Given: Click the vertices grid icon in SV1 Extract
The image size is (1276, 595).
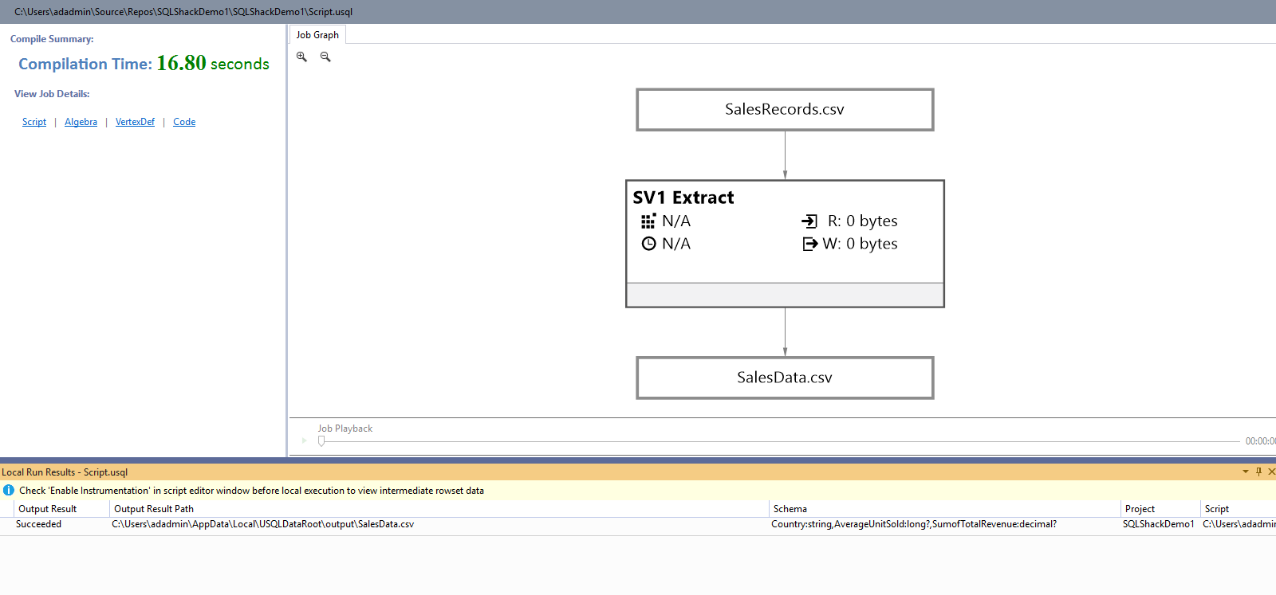Looking at the screenshot, I should tap(648, 221).
